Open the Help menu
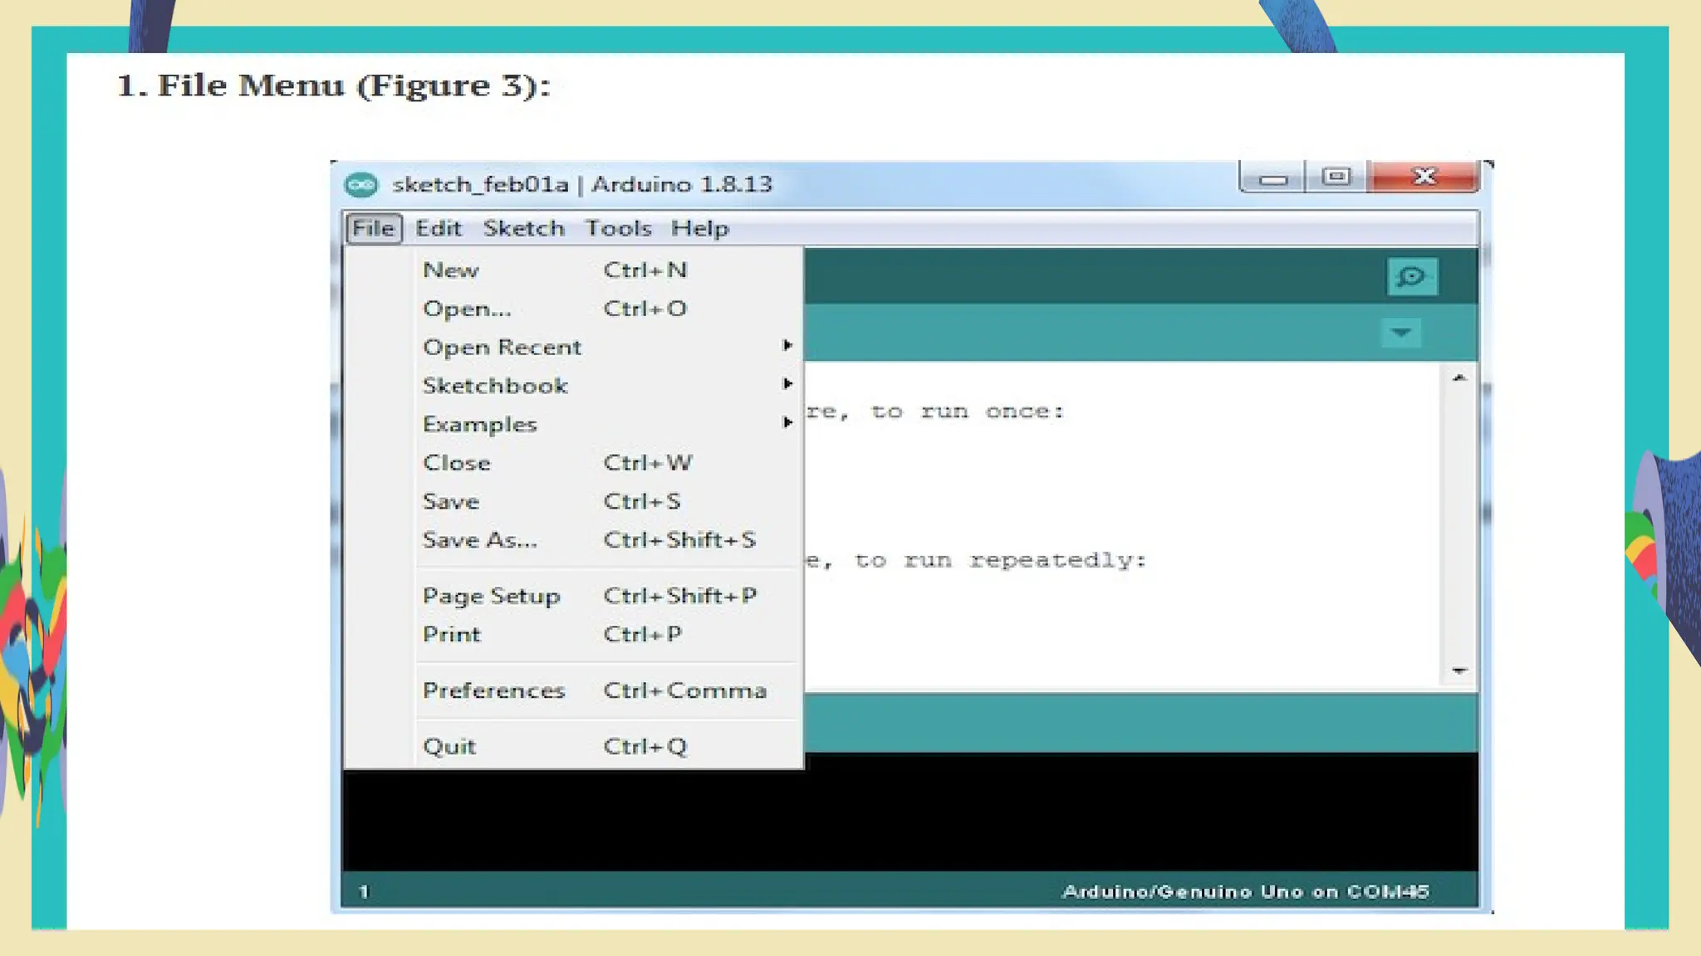Viewport: 1701px width, 956px height. coord(699,228)
